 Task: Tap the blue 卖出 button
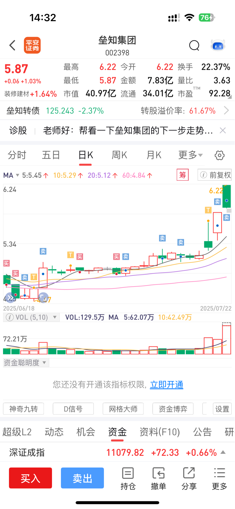(82, 478)
